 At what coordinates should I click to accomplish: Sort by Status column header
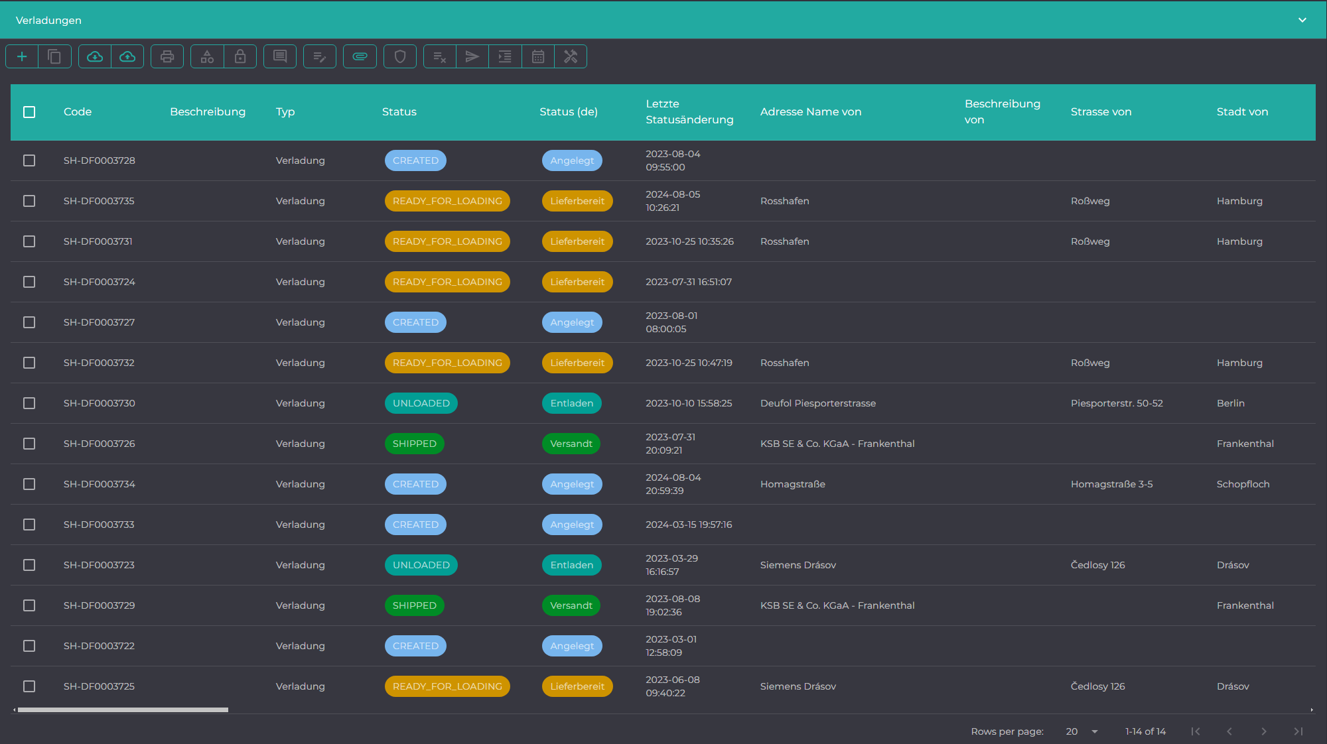click(x=399, y=112)
